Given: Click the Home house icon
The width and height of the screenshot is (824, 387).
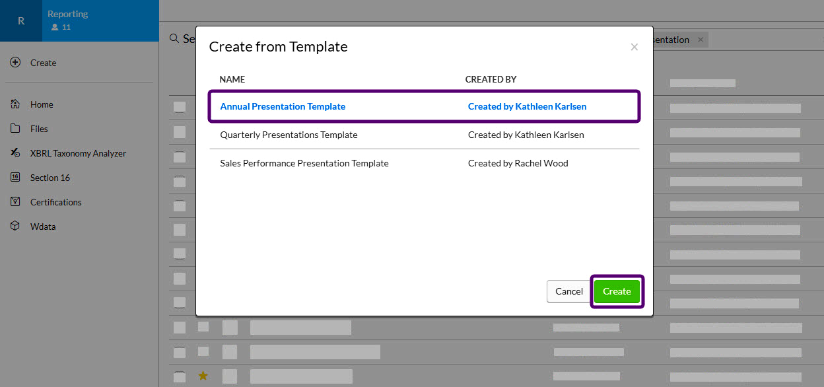Looking at the screenshot, I should click(15, 104).
